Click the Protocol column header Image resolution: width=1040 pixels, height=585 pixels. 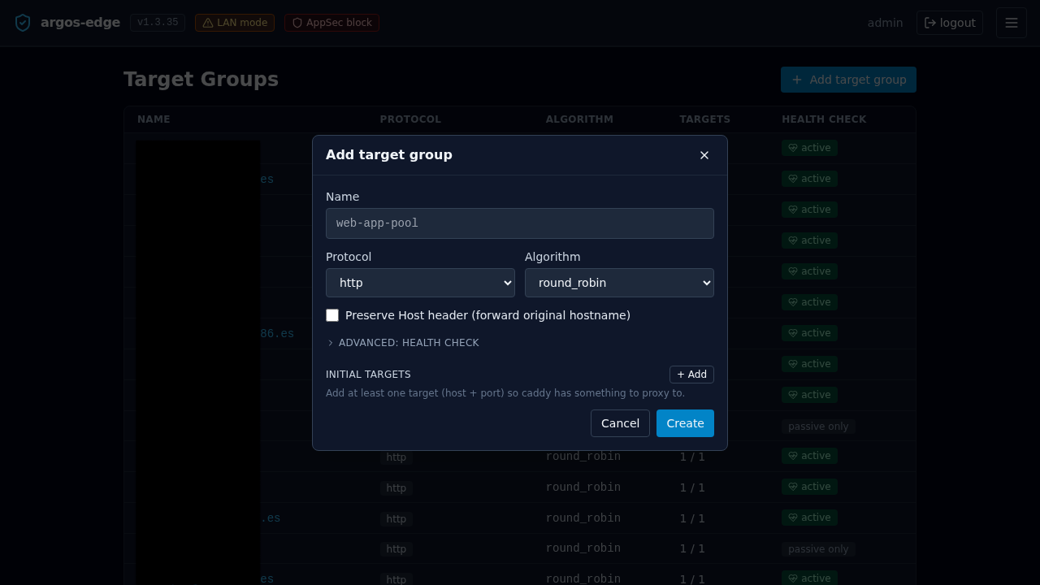[x=410, y=119]
